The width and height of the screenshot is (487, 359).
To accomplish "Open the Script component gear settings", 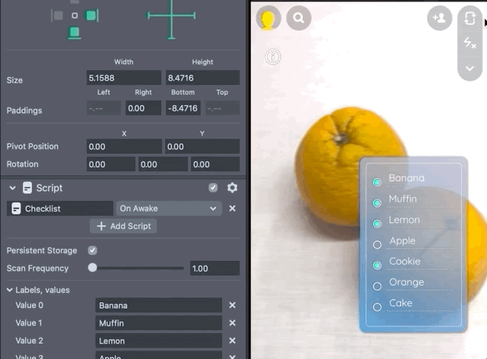I will pos(232,188).
